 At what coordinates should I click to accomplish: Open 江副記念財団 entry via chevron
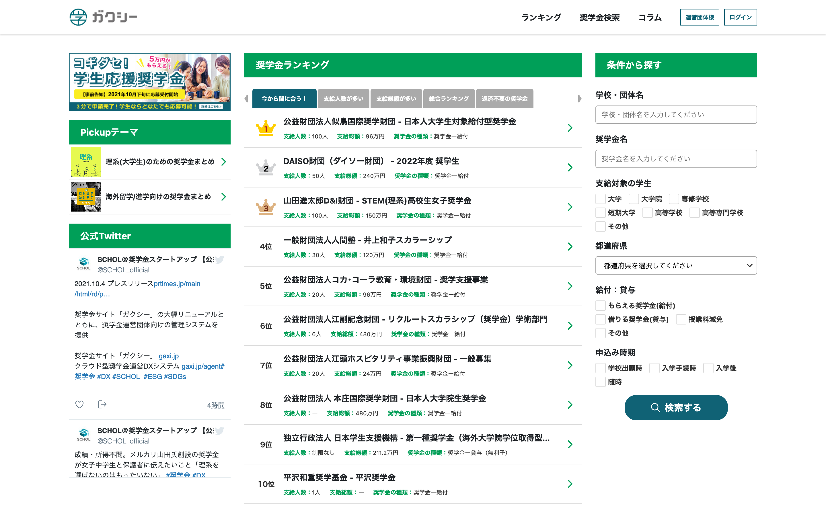[x=570, y=326]
